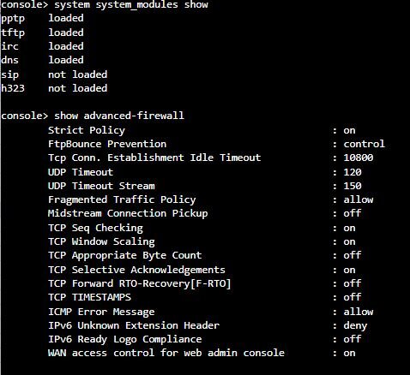Click the h323 module name
410x375 pixels.
(13, 88)
